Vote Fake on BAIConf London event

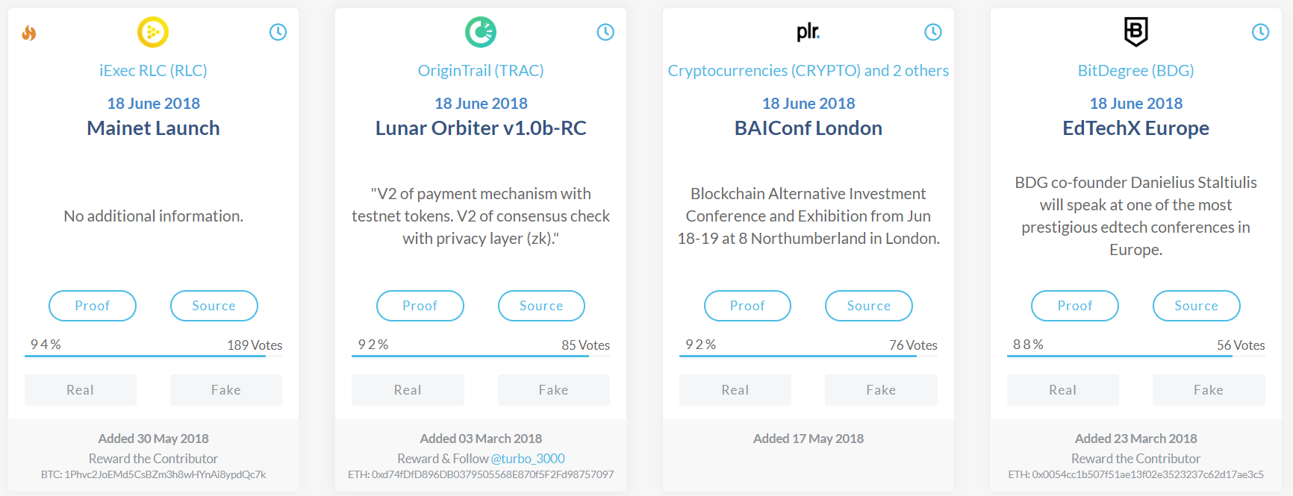coord(881,390)
